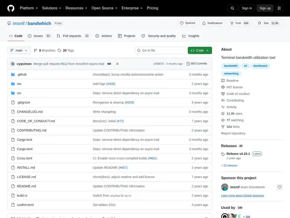The image size is (290, 218).
Task: Open the .gitignore file
Action: point(23,102)
